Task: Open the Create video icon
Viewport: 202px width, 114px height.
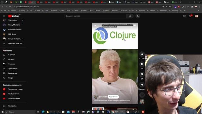Action: coord(184,16)
